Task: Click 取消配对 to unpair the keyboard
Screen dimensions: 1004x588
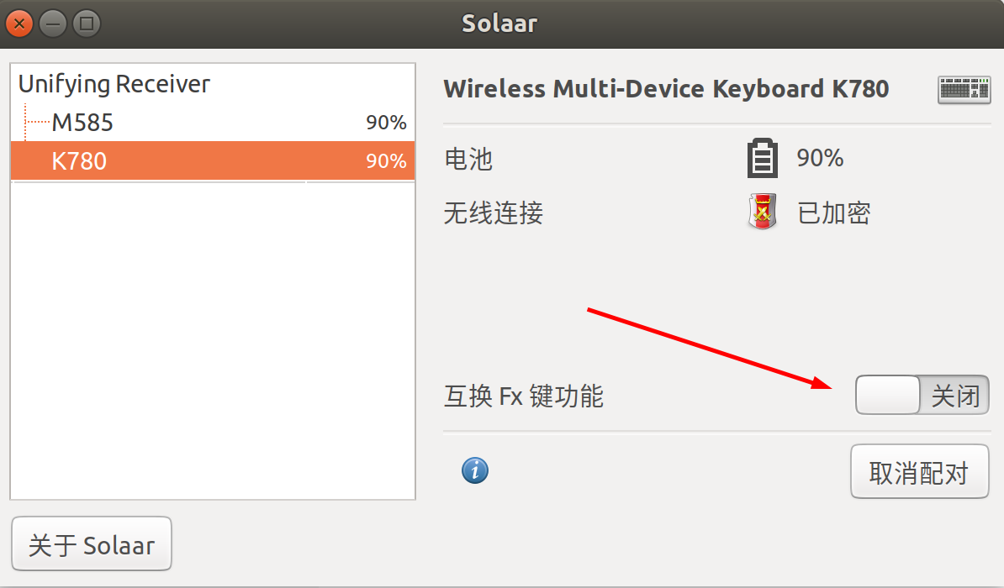Action: click(919, 471)
